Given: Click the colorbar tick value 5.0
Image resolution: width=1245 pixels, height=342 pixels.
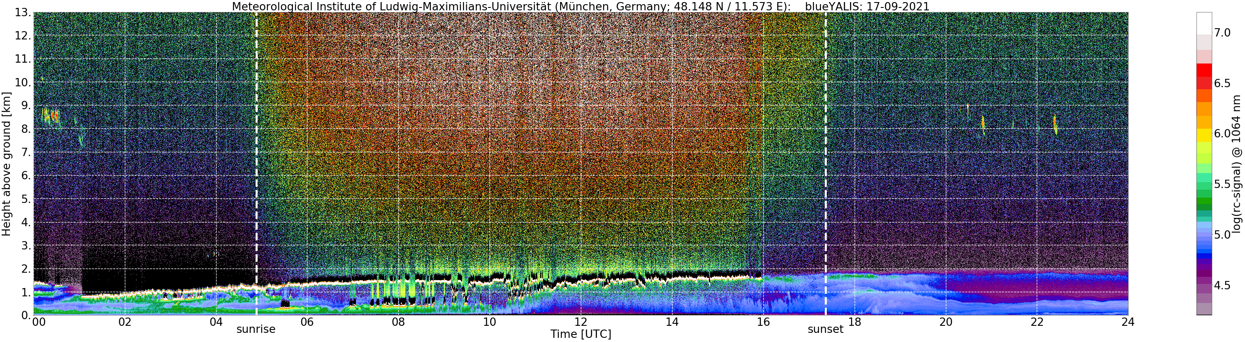Looking at the screenshot, I should (x=1222, y=235).
